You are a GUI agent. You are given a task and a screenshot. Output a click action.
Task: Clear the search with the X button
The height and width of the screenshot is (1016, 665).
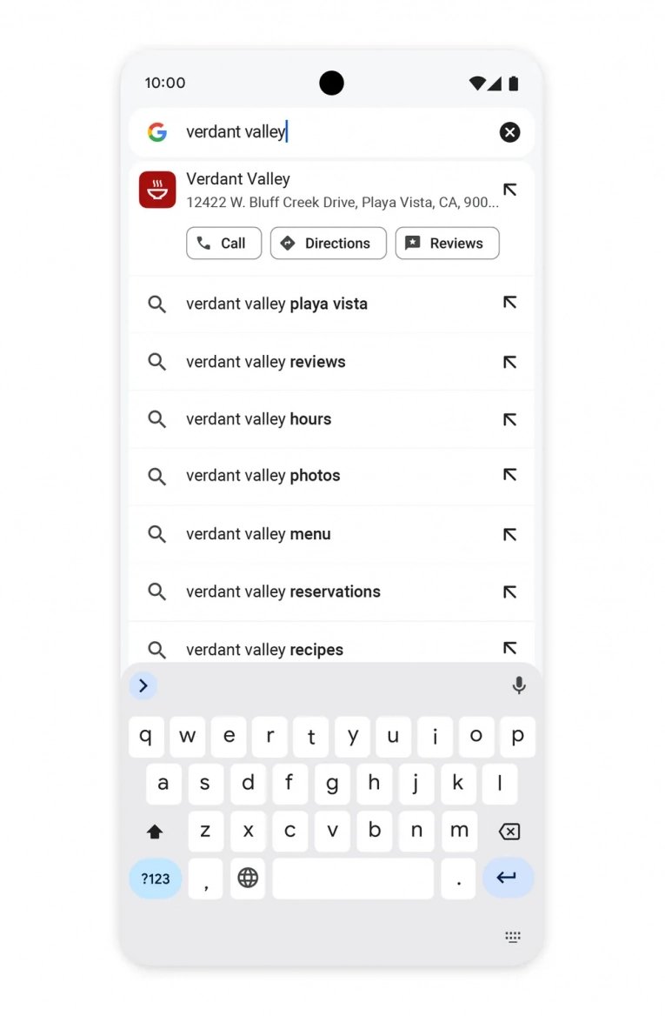(509, 131)
